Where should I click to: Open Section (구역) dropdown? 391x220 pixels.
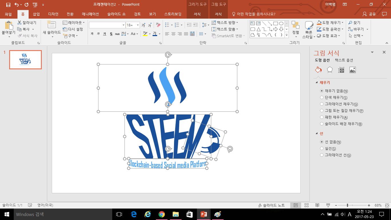(x=70, y=36)
